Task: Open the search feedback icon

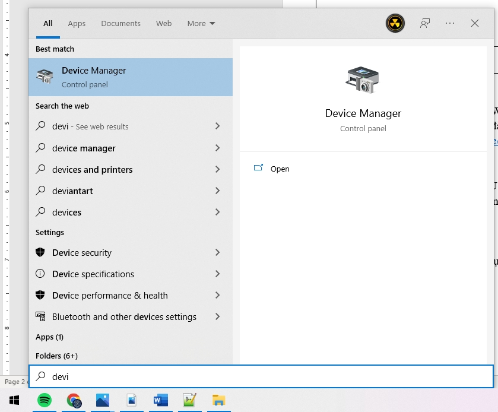Action: tap(425, 24)
